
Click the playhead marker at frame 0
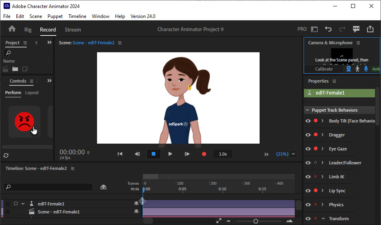point(143,189)
